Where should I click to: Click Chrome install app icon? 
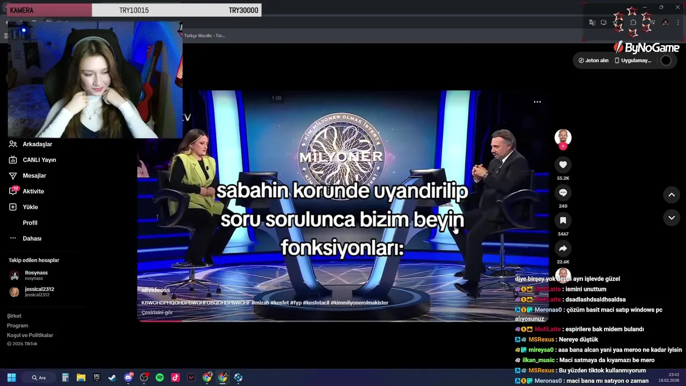(604, 23)
